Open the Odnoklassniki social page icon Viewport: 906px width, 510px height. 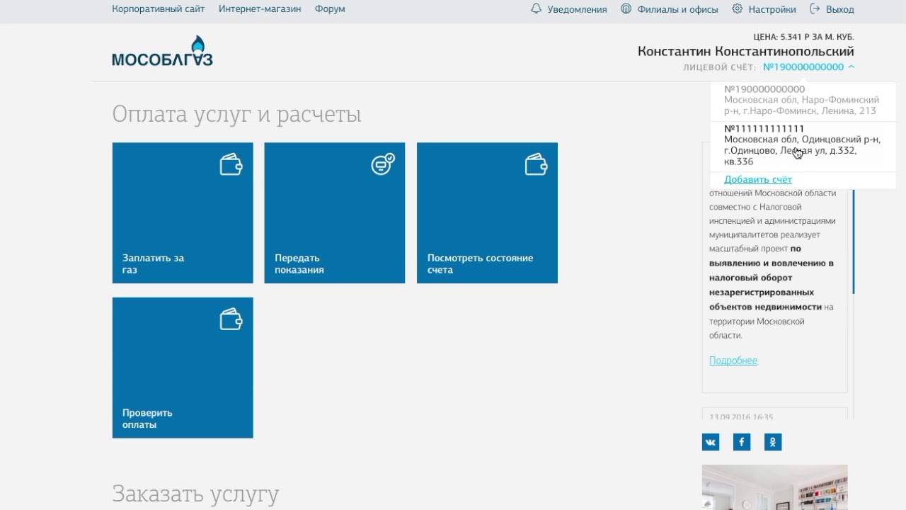pos(773,442)
